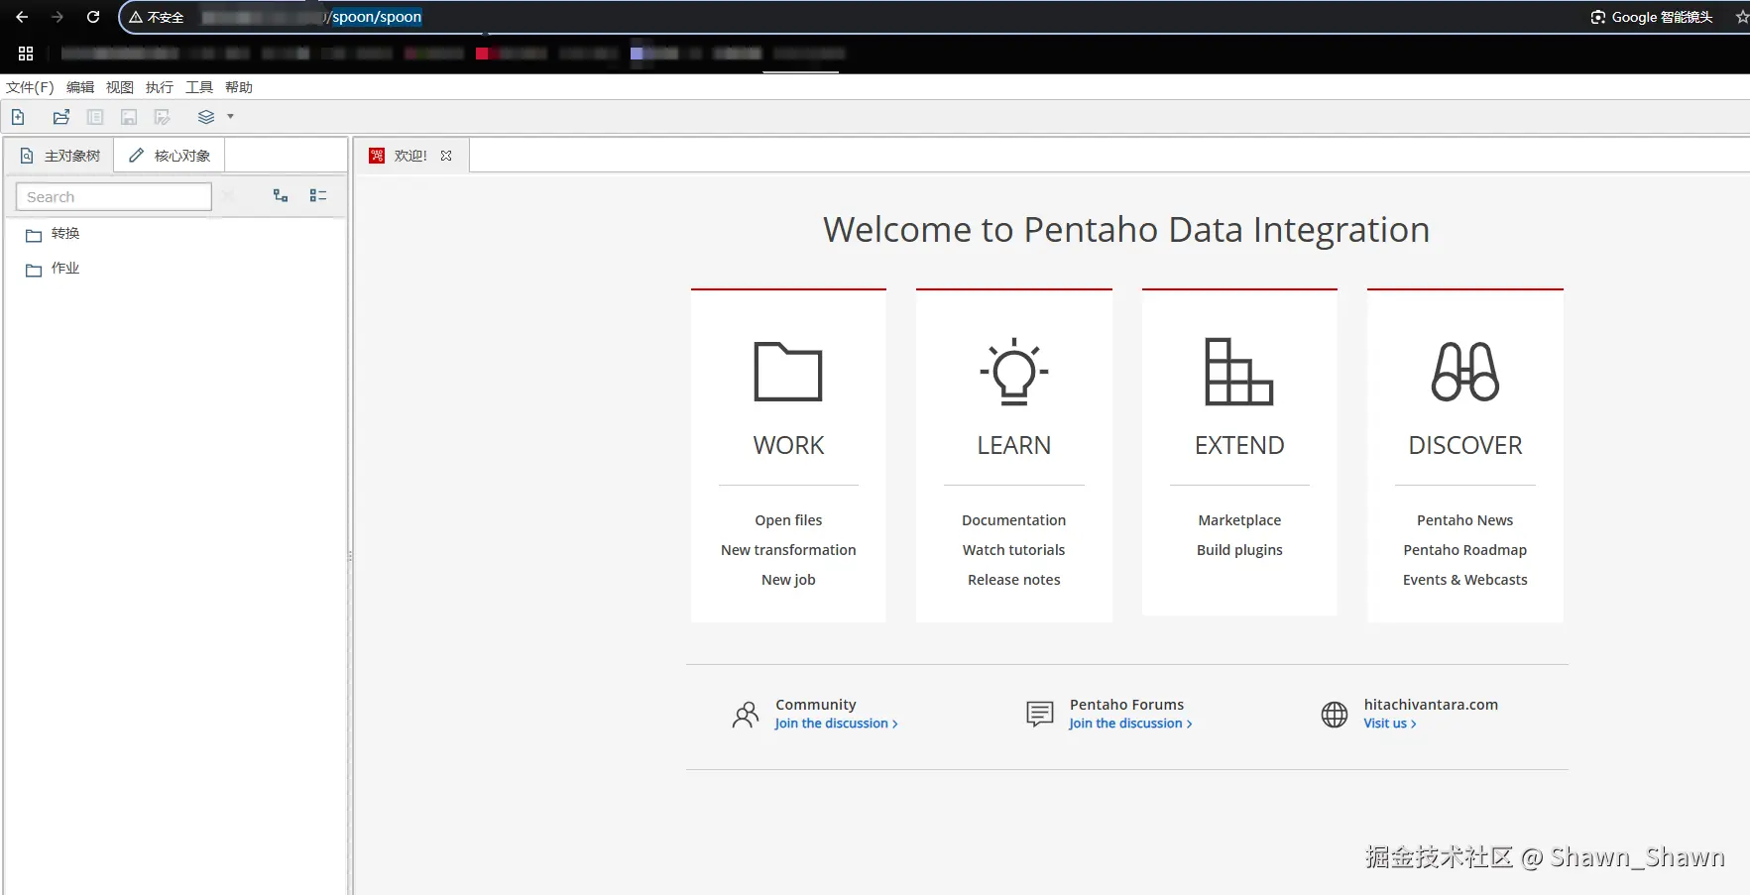Click the hitachivantara.com label text
Image resolution: width=1750 pixels, height=895 pixels.
[x=1431, y=705]
